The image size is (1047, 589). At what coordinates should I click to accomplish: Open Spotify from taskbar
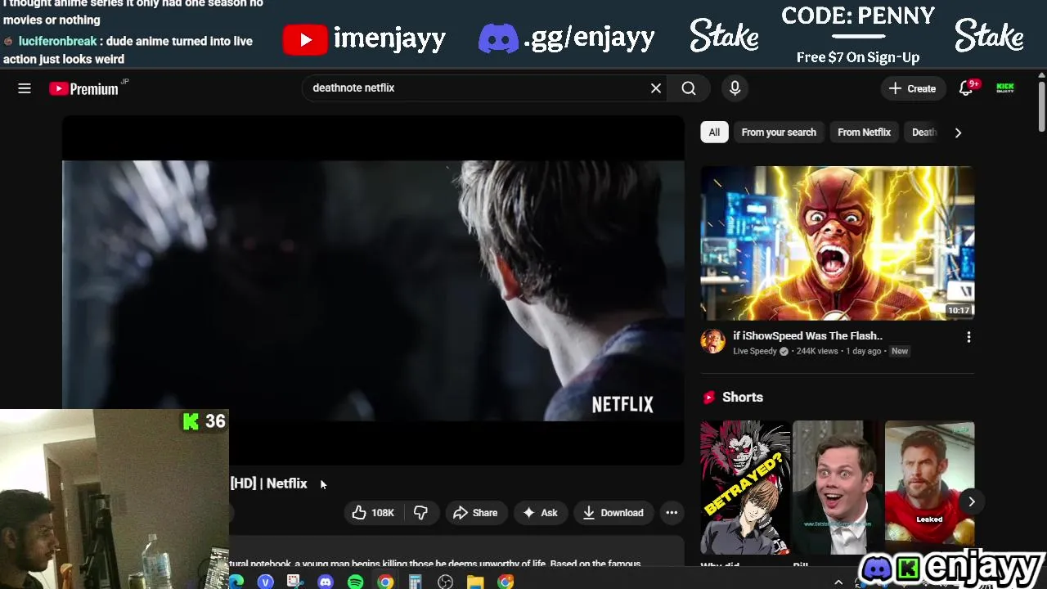(355, 582)
